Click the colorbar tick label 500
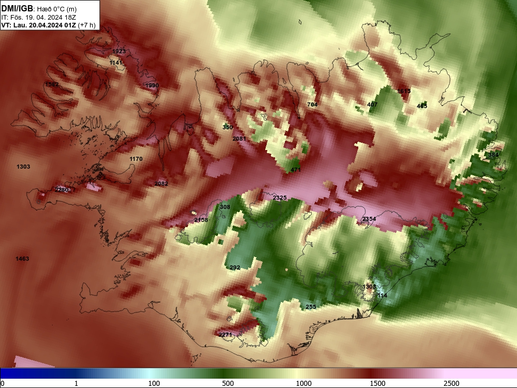Screen dimensions: 517x388 pyautogui.click(x=228, y=383)
